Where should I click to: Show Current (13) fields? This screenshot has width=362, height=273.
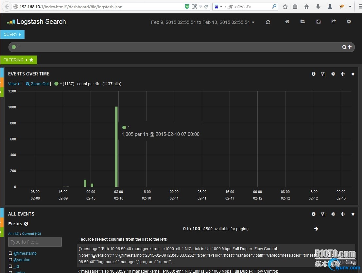(x=32, y=233)
